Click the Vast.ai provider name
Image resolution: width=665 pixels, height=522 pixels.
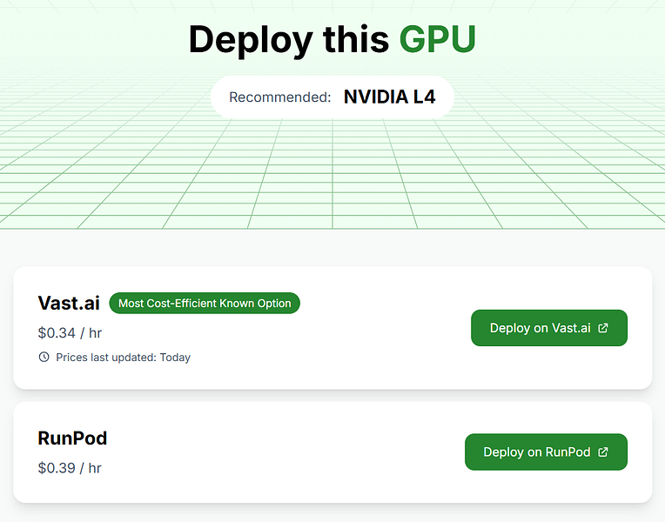(69, 303)
